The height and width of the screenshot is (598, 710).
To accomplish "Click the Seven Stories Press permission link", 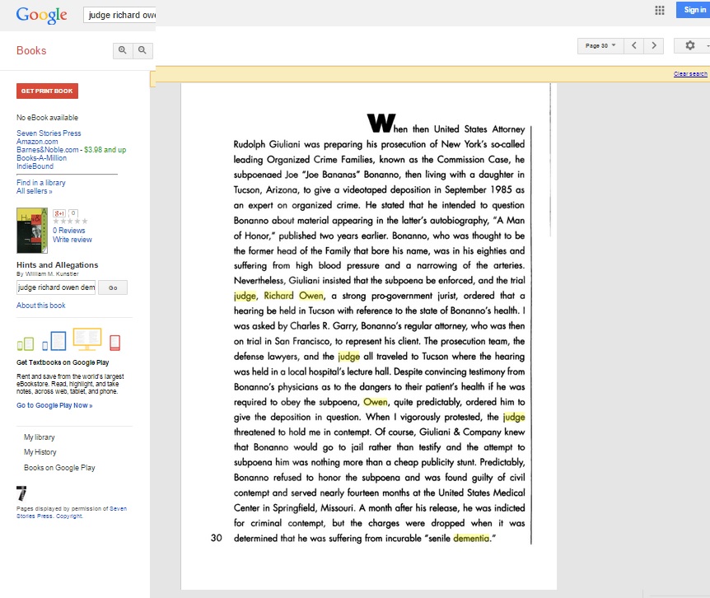I will tap(72, 512).
